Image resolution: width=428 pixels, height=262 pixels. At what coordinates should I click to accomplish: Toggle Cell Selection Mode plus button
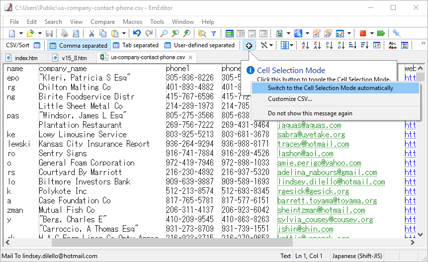(249, 45)
